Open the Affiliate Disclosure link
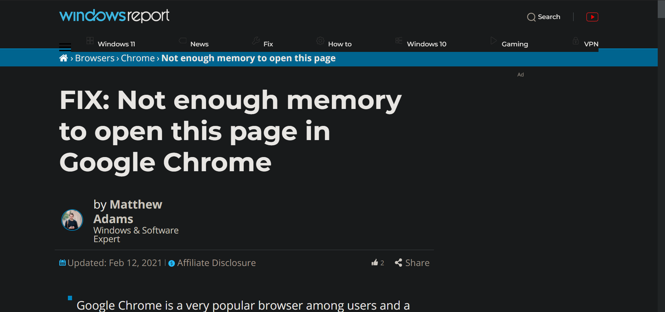This screenshot has height=312, width=665. 216,263
